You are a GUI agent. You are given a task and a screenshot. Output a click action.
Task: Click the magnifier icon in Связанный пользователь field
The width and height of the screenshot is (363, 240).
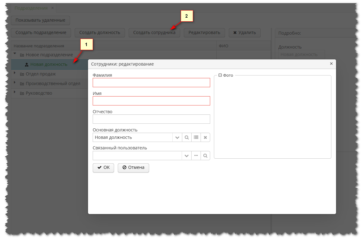205,155
